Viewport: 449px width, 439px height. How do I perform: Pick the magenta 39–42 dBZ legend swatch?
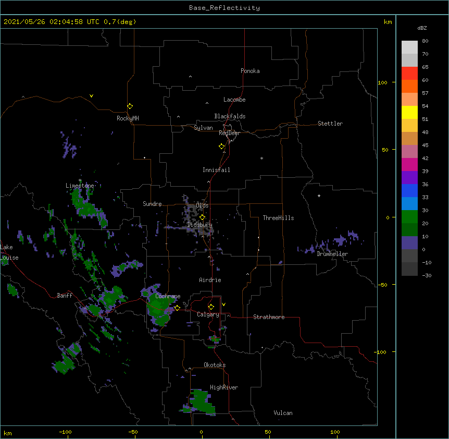[409, 164]
